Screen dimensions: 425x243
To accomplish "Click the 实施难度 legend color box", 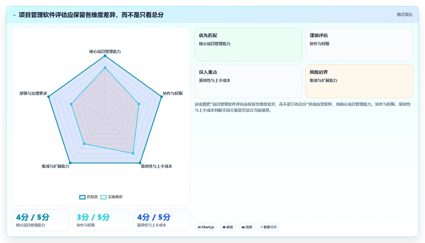I will tap(104, 197).
